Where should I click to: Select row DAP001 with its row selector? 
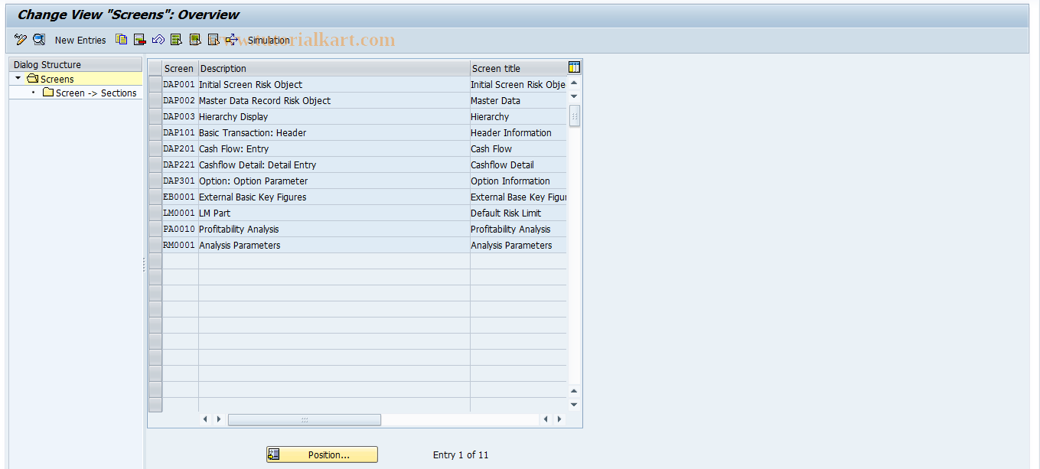click(155, 84)
